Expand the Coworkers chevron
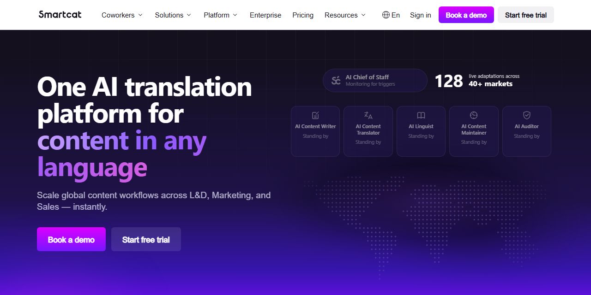 [140, 15]
